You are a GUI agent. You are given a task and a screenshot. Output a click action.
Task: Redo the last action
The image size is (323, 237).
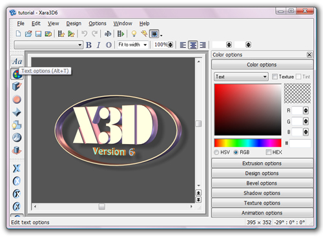point(95,34)
